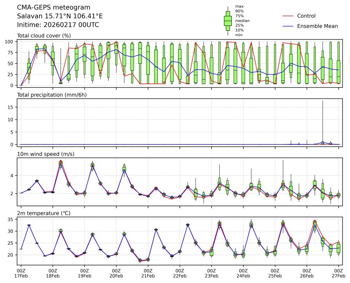Click the green box-plot legend symbol

point(228,21)
